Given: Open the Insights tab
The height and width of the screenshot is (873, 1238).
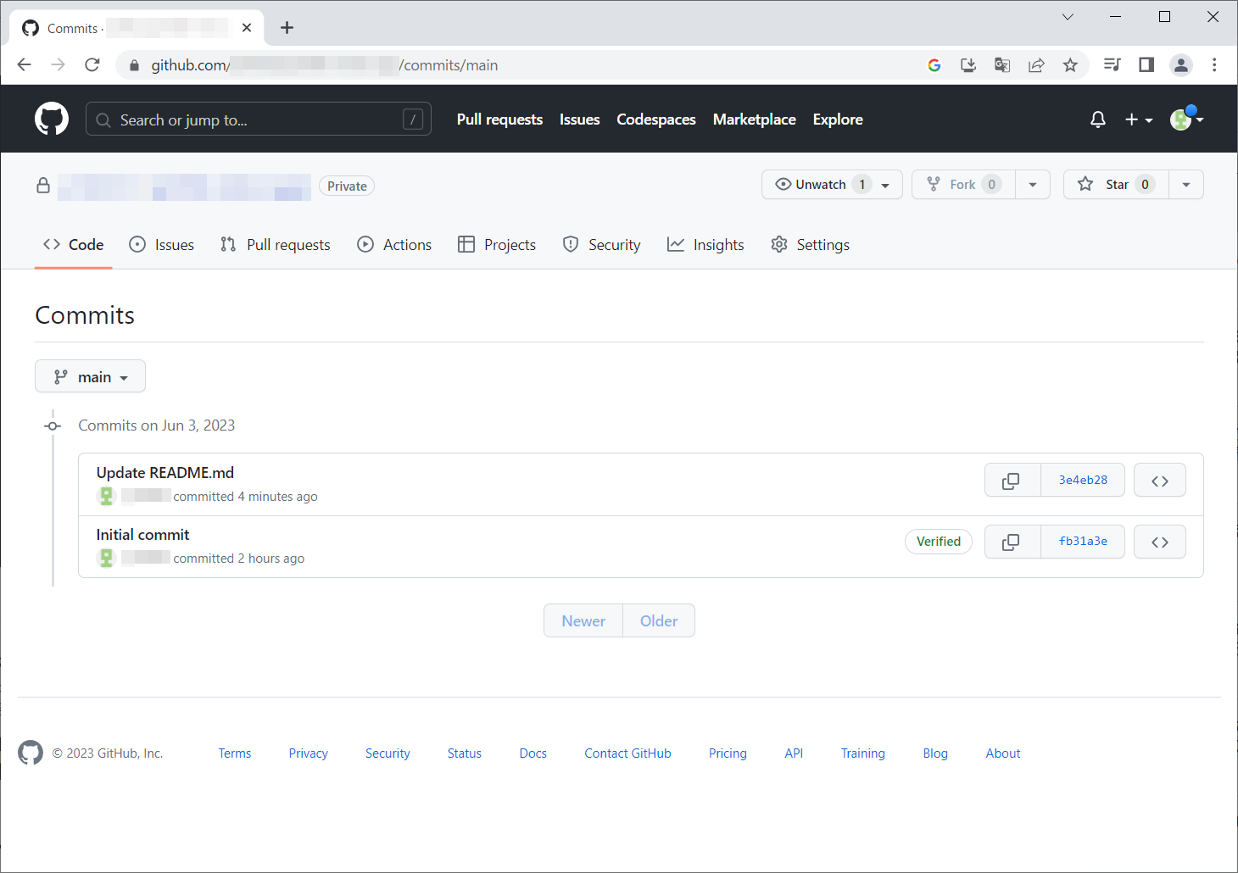Looking at the screenshot, I should 705,245.
